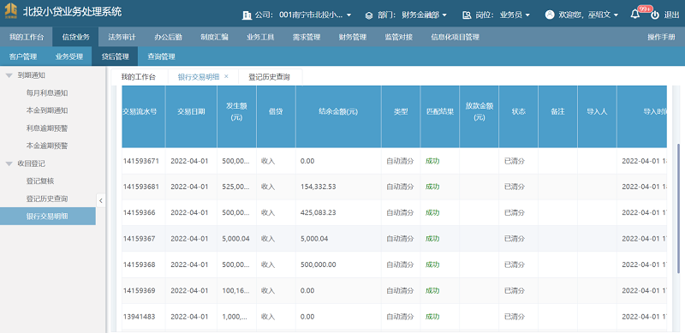
Task: Click transaction number 14159367
Action: point(139,239)
